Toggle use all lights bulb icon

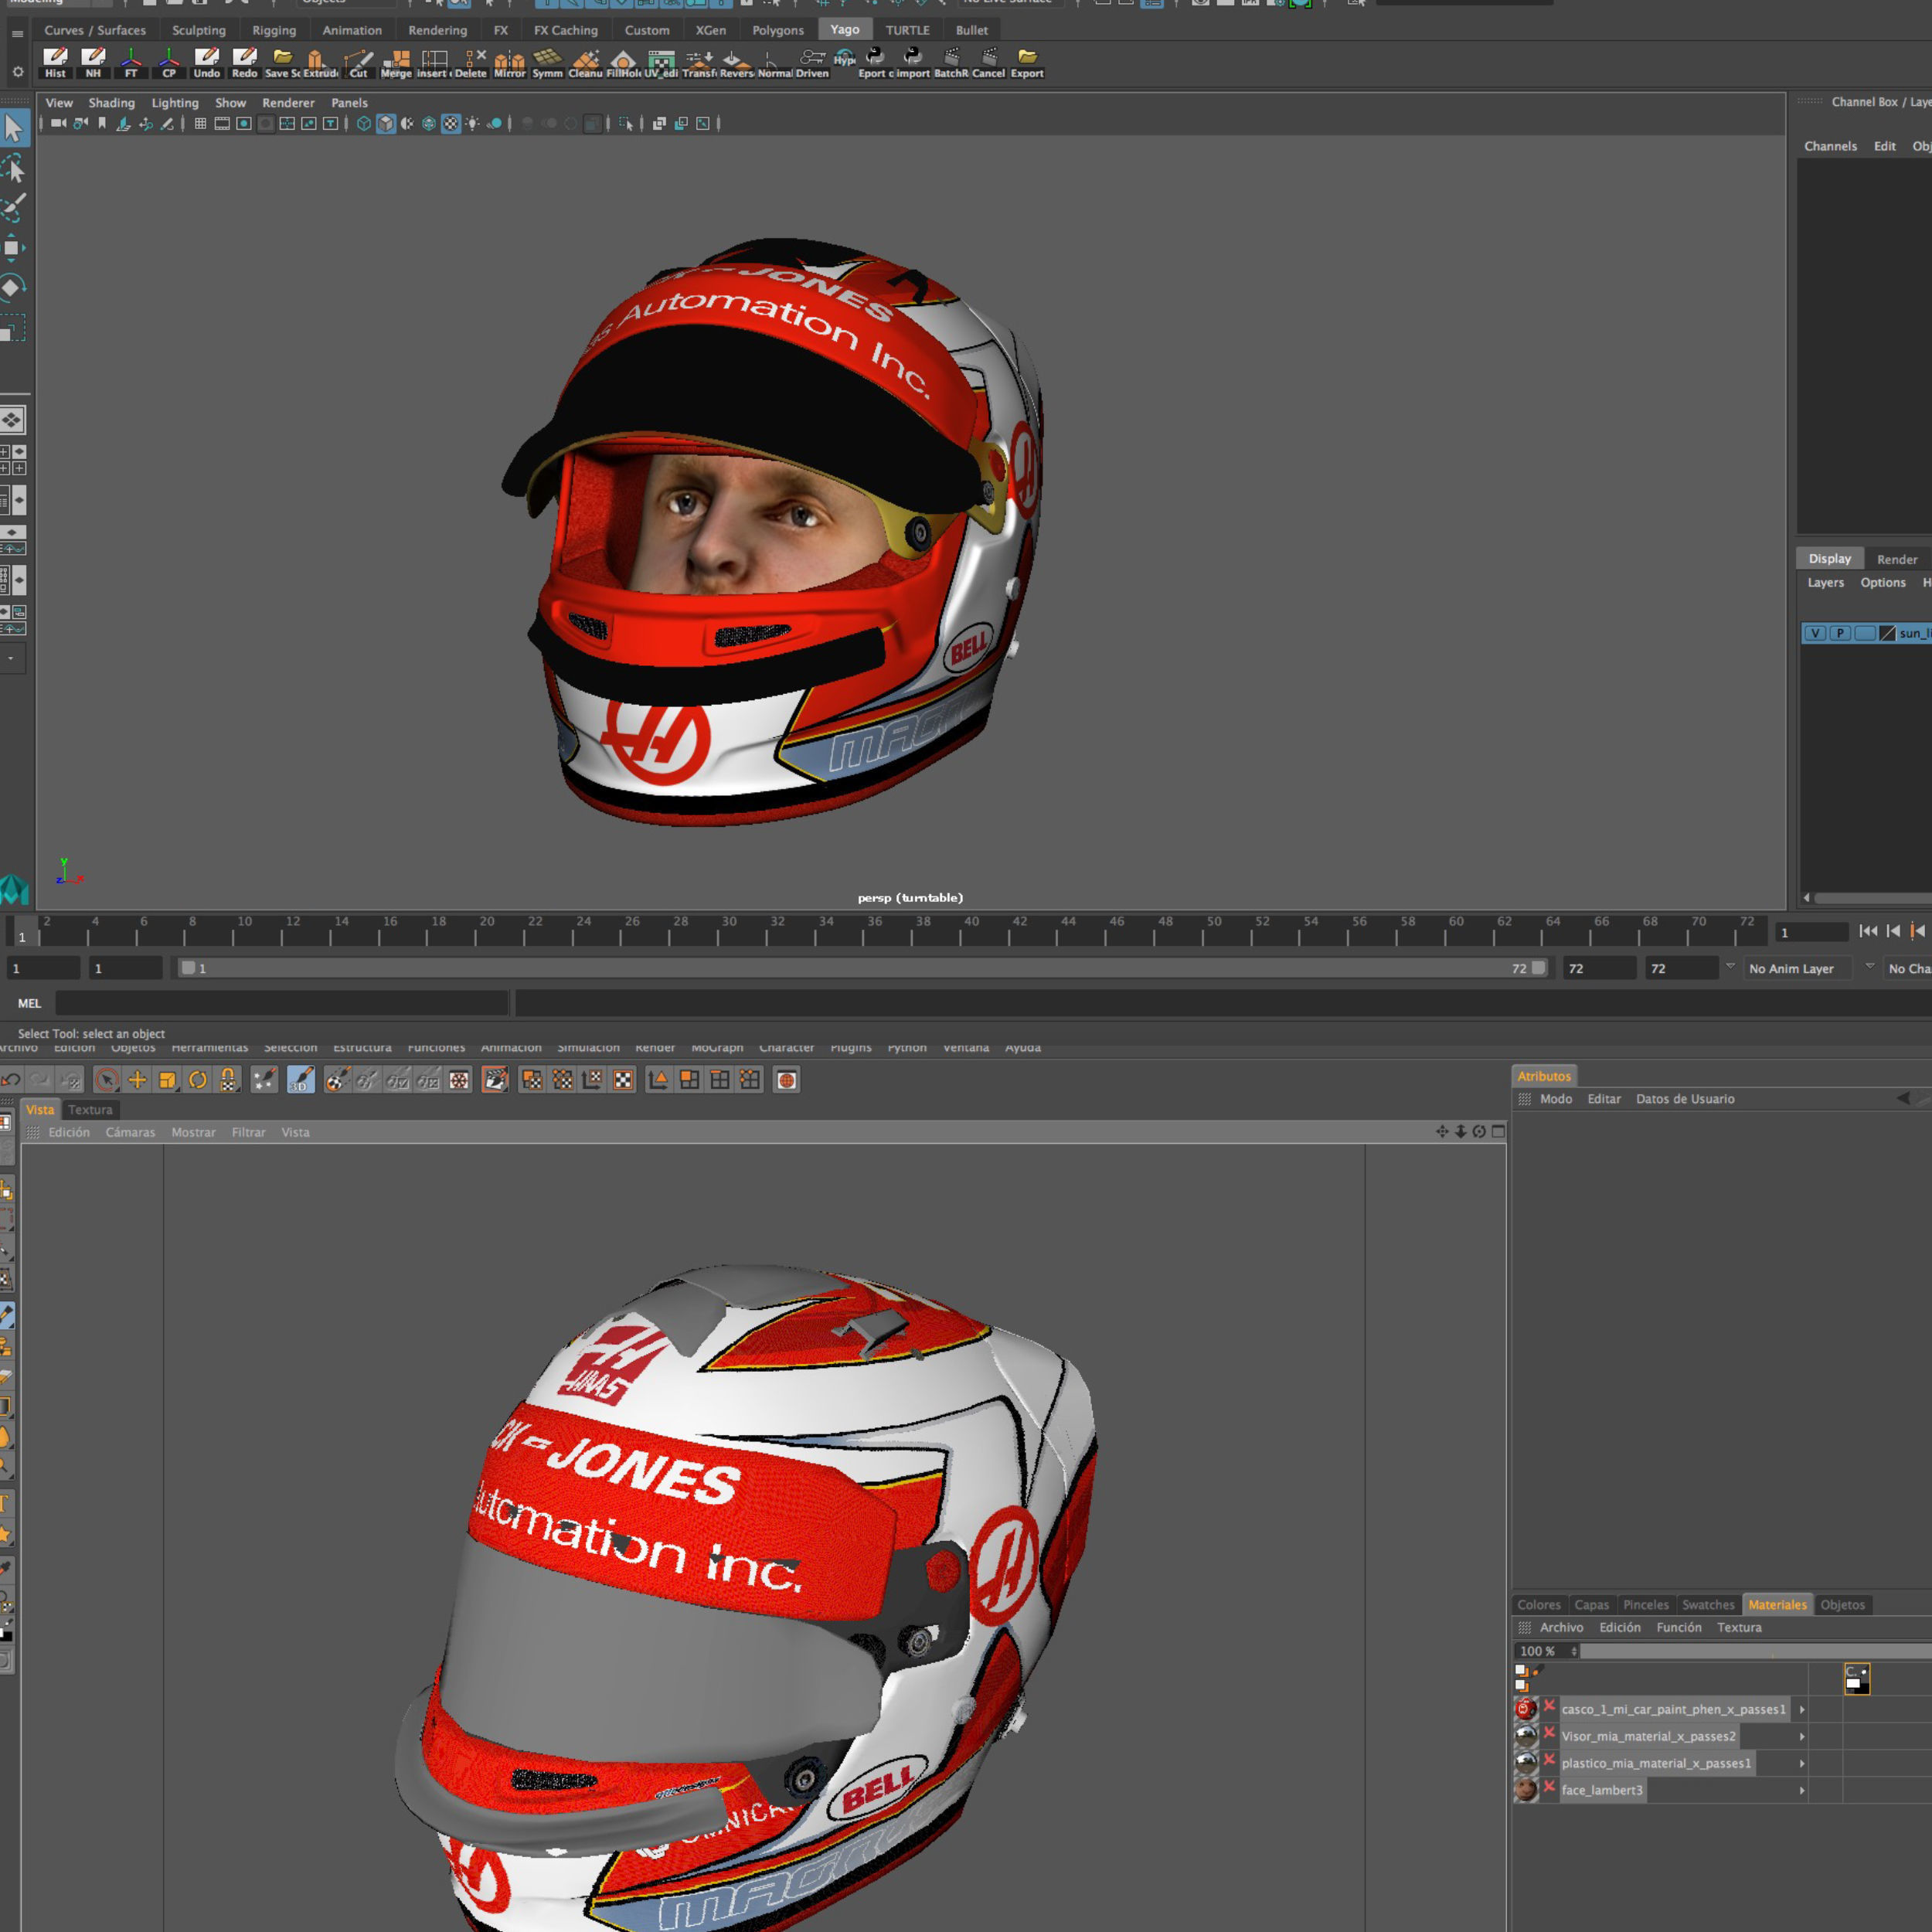point(473,124)
